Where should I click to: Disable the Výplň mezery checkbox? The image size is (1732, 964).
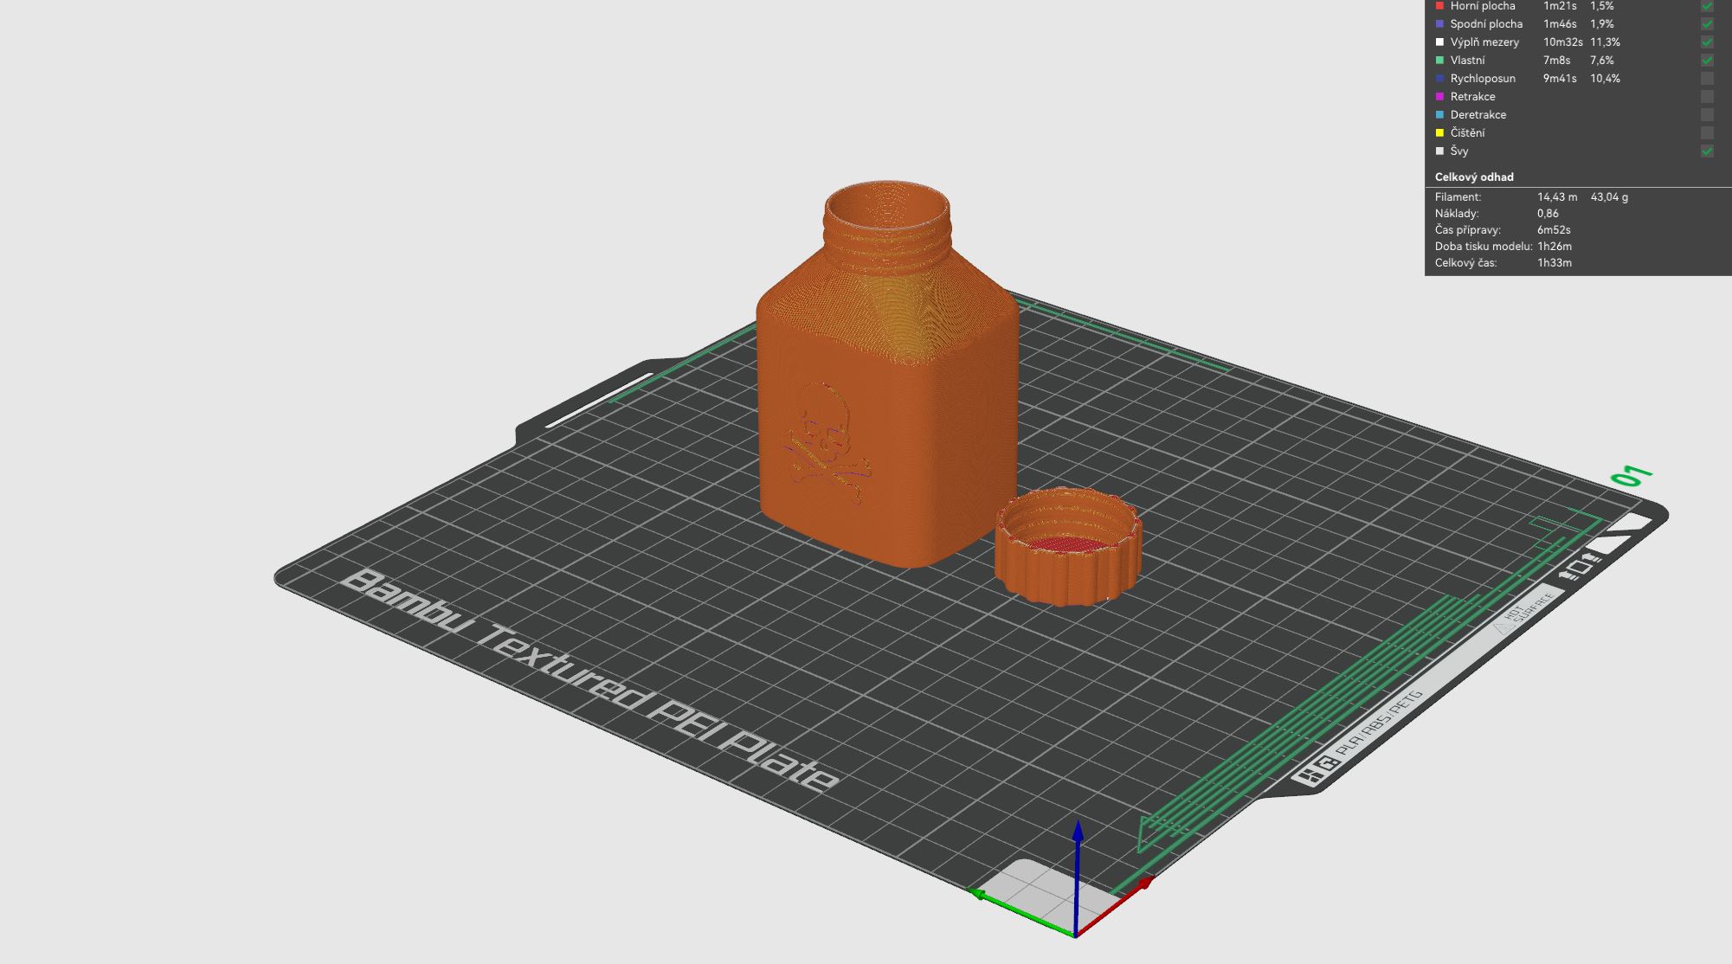pos(1706,42)
